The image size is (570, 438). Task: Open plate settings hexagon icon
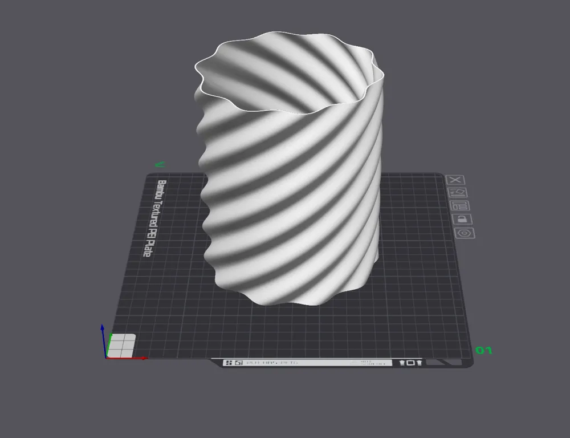465,233
